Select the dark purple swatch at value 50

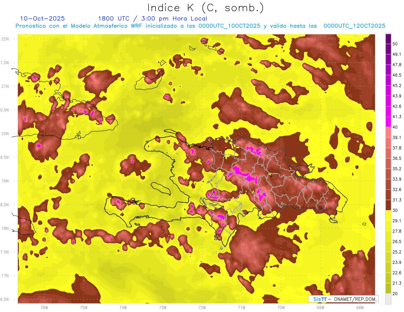point(388,39)
